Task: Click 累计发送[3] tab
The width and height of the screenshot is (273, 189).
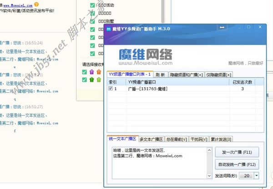Action: click(221, 139)
